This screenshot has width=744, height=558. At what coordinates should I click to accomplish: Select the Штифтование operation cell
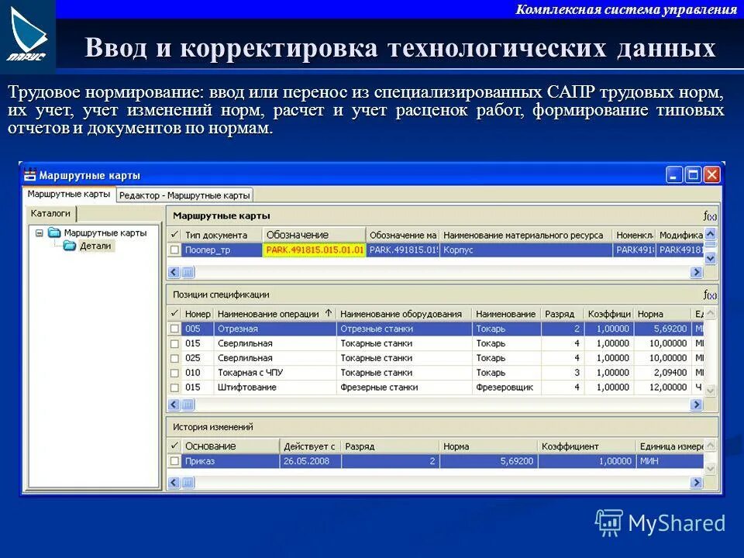pyautogui.click(x=275, y=387)
